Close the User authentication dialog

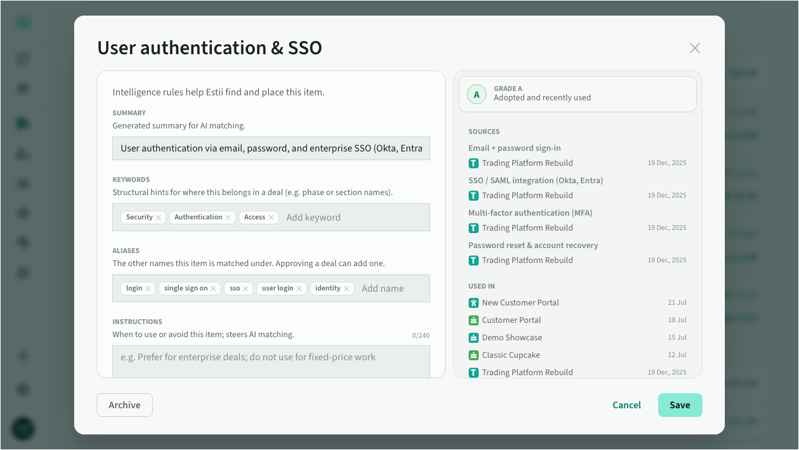[x=695, y=48]
